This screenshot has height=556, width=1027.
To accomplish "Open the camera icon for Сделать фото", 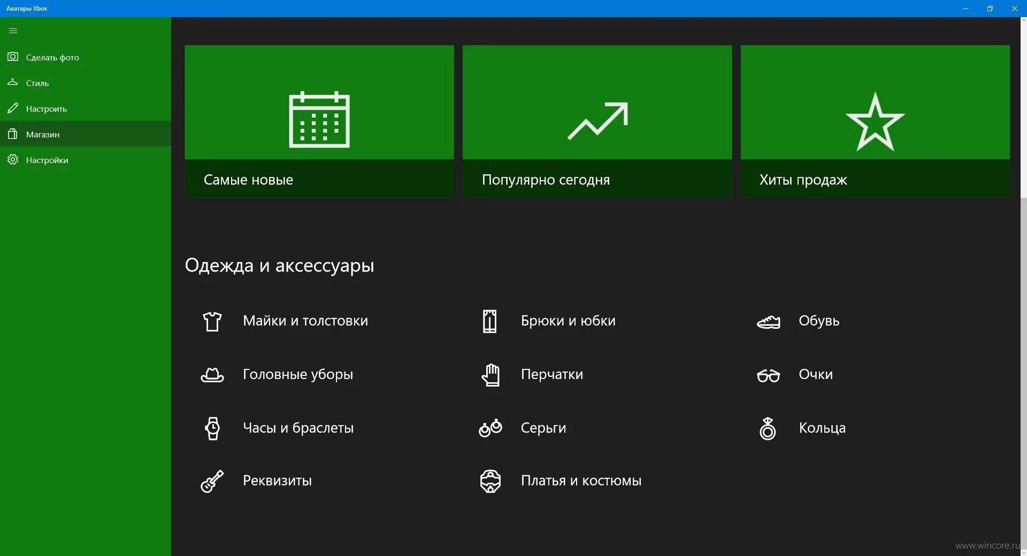I will click(13, 57).
